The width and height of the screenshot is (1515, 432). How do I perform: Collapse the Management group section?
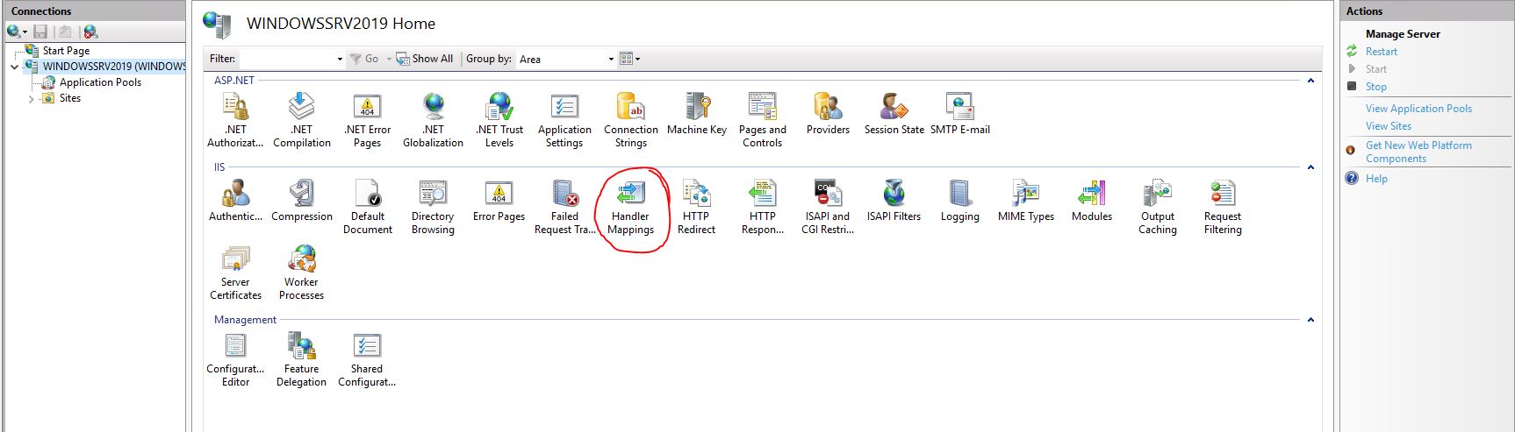1310,320
